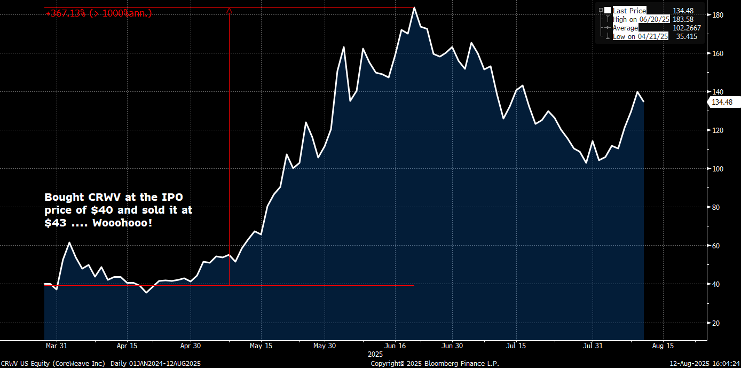Image resolution: width=741 pixels, height=368 pixels.
Task: Click the 'Aug 15' date axis label
Action: tap(663, 345)
